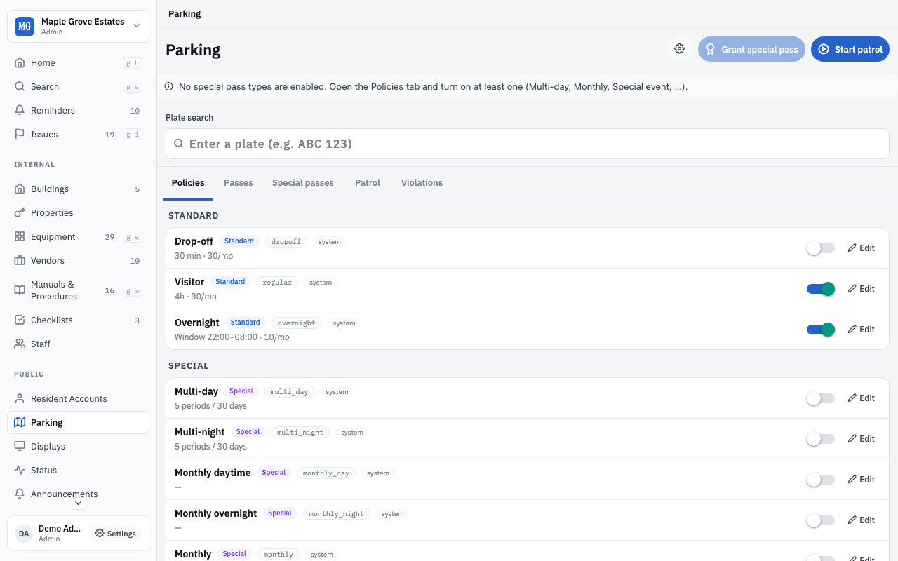This screenshot has width=898, height=561.
Task: Open parking settings gear icon
Action: point(679,49)
